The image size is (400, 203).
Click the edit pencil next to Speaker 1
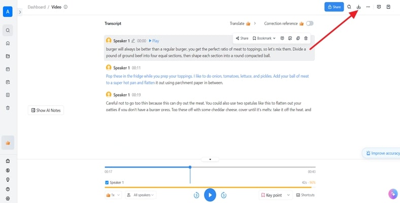tap(133, 41)
